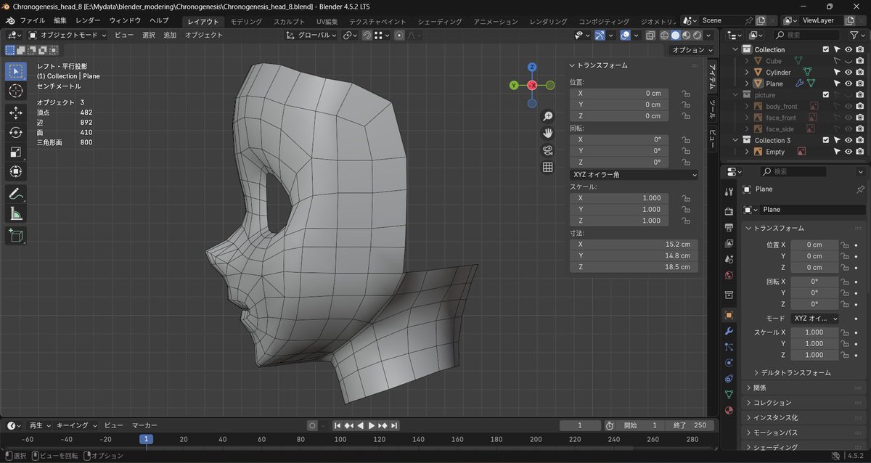This screenshot has width=871, height=463.
Task: Toggle X-ray display in the viewport header
Action: [x=650, y=35]
